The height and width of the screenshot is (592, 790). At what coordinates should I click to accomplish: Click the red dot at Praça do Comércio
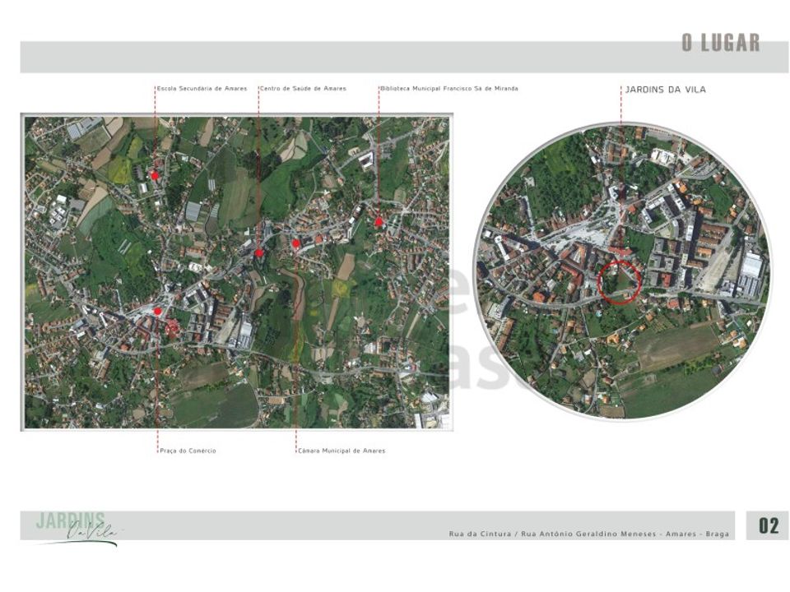158,312
